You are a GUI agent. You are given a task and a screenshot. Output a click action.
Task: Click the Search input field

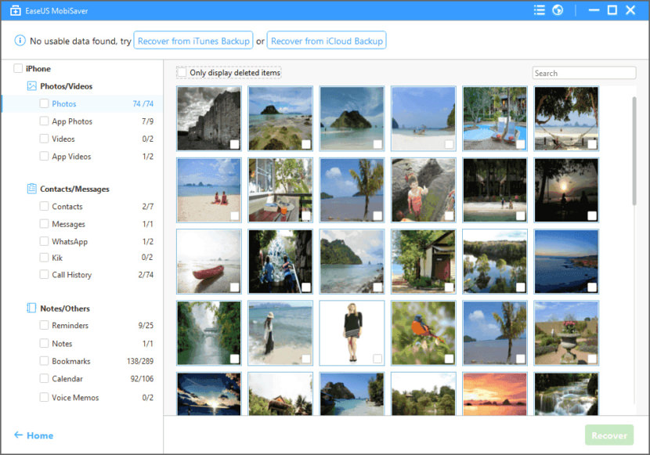click(x=583, y=73)
